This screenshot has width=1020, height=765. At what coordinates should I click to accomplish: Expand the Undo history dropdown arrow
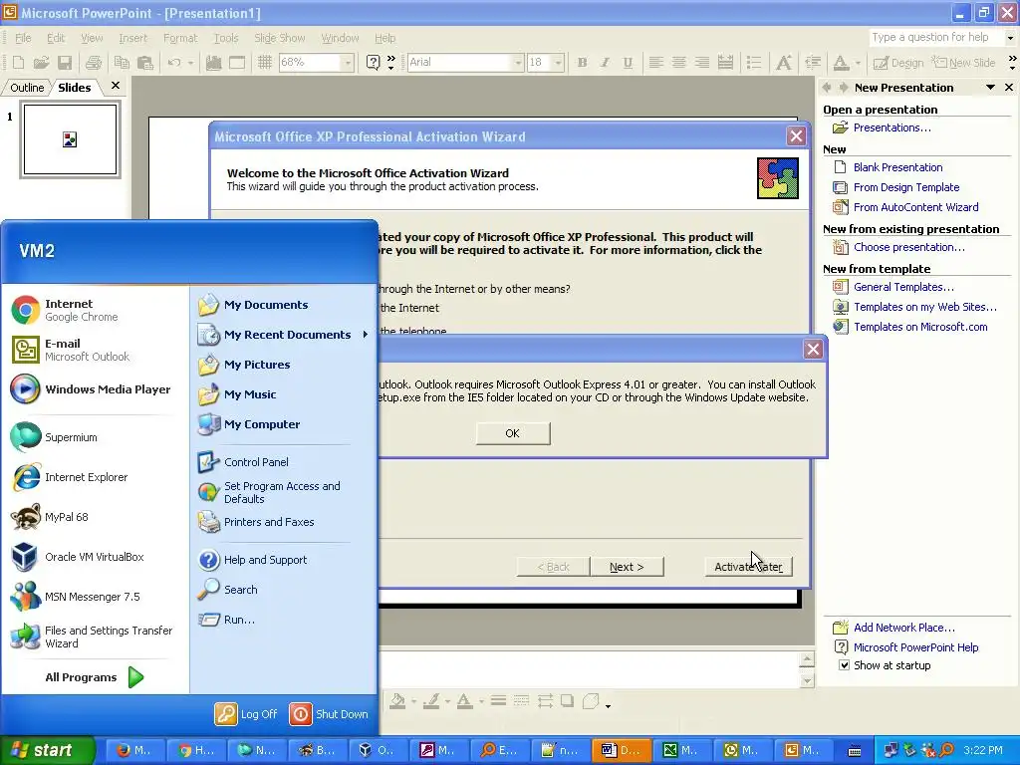(x=190, y=63)
